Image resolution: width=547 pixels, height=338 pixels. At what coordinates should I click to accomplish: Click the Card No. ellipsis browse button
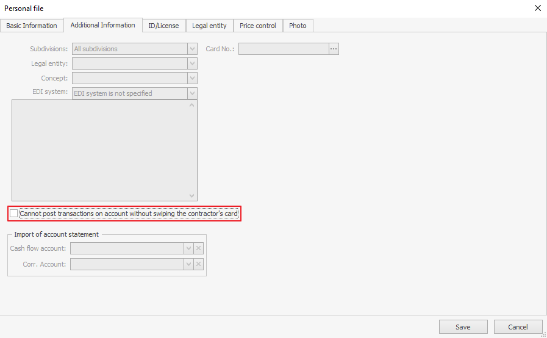coord(334,49)
